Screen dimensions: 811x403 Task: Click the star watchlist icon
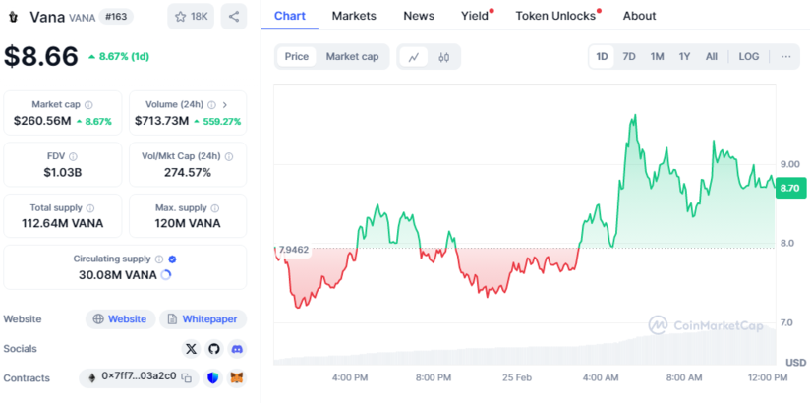(180, 17)
